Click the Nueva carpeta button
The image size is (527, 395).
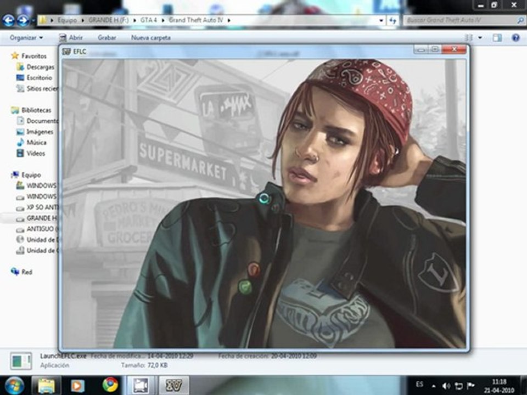tap(150, 38)
